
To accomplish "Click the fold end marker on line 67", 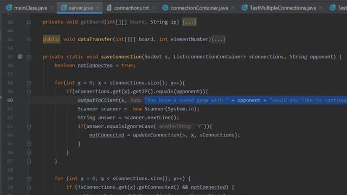I will [x=29, y=161].
